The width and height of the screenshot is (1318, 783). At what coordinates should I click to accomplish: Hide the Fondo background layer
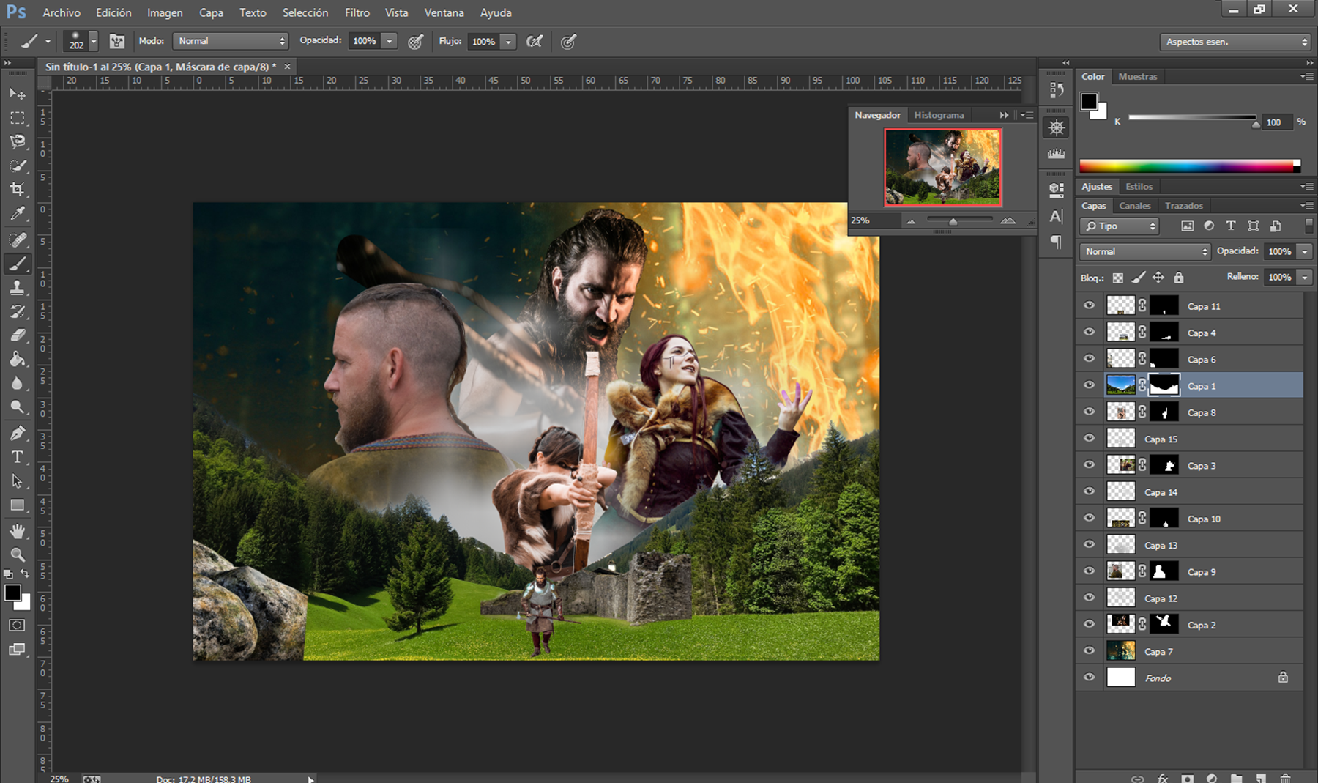coord(1089,678)
